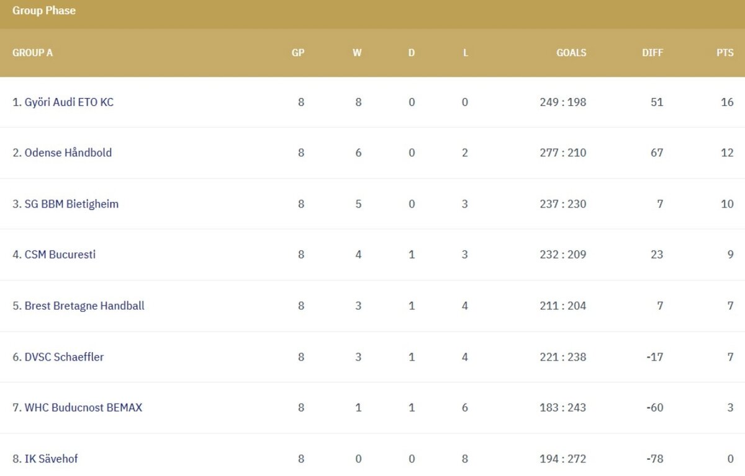
Task: Click the GP column header
Action: [298, 53]
